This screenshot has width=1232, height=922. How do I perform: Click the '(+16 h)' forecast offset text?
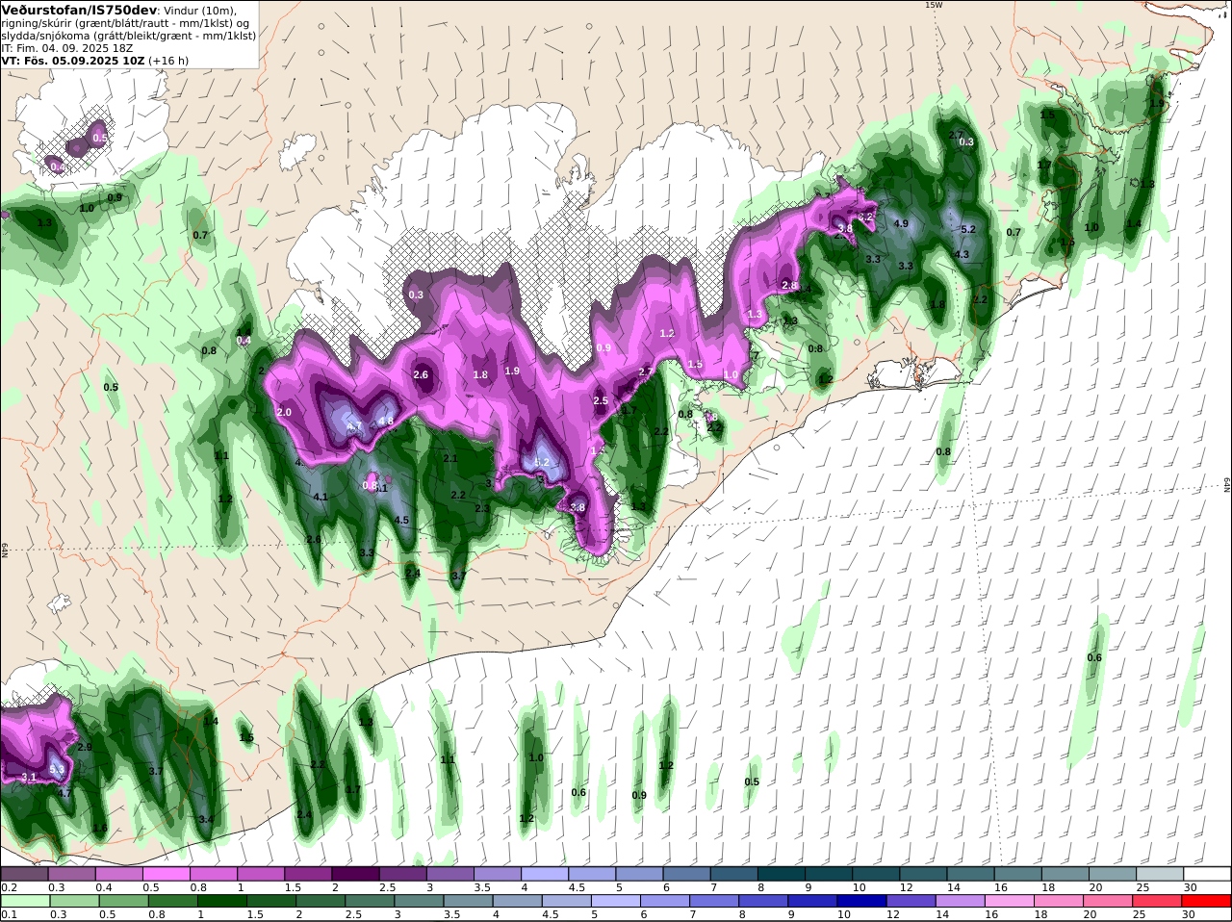point(168,61)
